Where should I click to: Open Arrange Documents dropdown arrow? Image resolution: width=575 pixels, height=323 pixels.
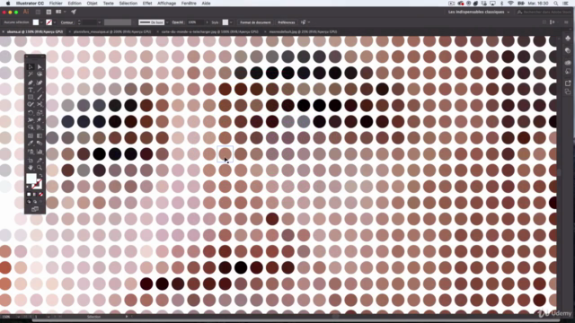tap(65, 12)
